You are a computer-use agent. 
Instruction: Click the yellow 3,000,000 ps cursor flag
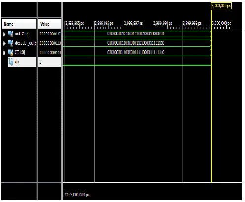221,6
